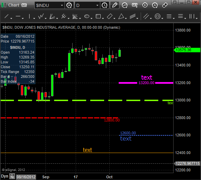Toggle the Dyn lock icon
Screen dimensions: 201x180
(x=12, y=177)
